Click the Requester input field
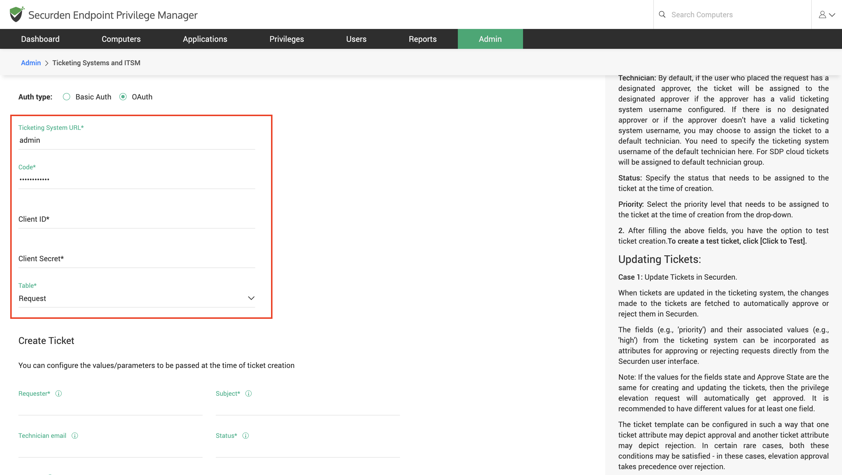This screenshot has height=475, width=842. click(111, 407)
